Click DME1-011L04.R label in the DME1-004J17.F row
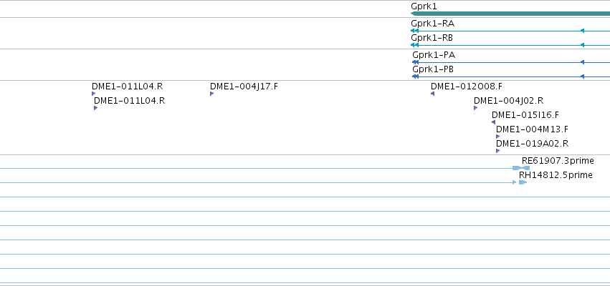 (127, 86)
